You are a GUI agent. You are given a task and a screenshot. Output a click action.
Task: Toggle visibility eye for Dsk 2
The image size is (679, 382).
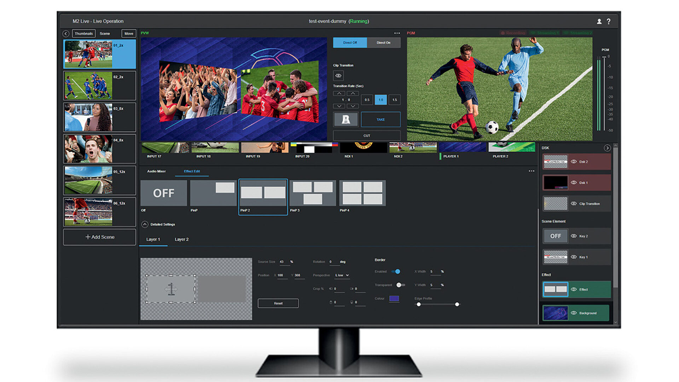coord(574,162)
